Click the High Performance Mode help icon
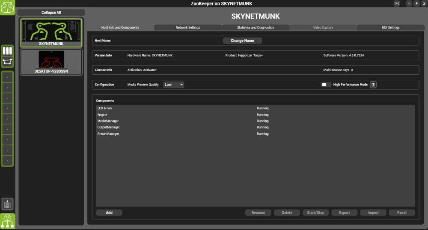The width and height of the screenshot is (428, 230). 373,84
